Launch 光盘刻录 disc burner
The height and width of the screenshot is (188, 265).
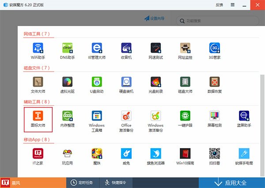click(x=155, y=85)
